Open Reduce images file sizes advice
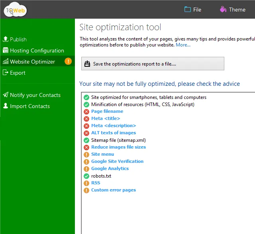Image resolution: width=255 pixels, height=234 pixels. pos(118,147)
